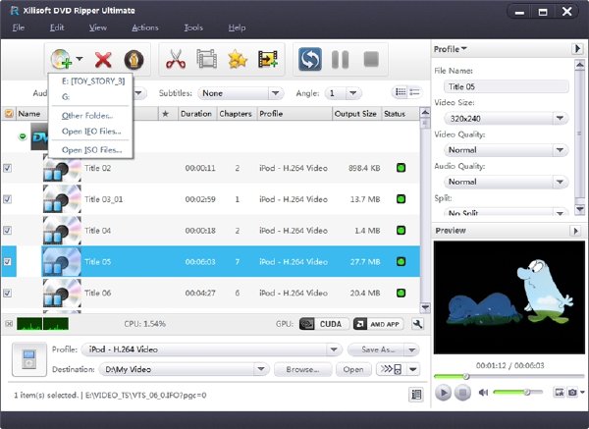Image resolution: width=589 pixels, height=429 pixels.
Task: Toggle preview display mode icon
Action: [560, 392]
